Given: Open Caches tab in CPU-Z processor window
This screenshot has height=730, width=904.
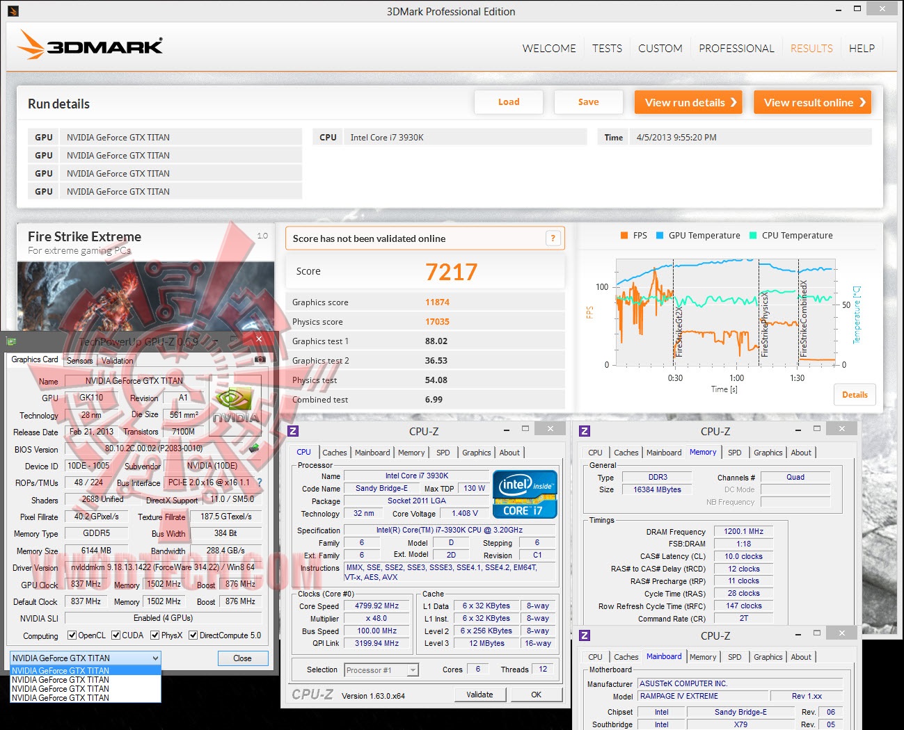Looking at the screenshot, I should point(334,453).
